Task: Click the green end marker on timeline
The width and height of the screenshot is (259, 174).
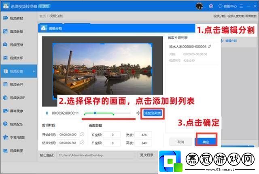Action: tap(113, 114)
